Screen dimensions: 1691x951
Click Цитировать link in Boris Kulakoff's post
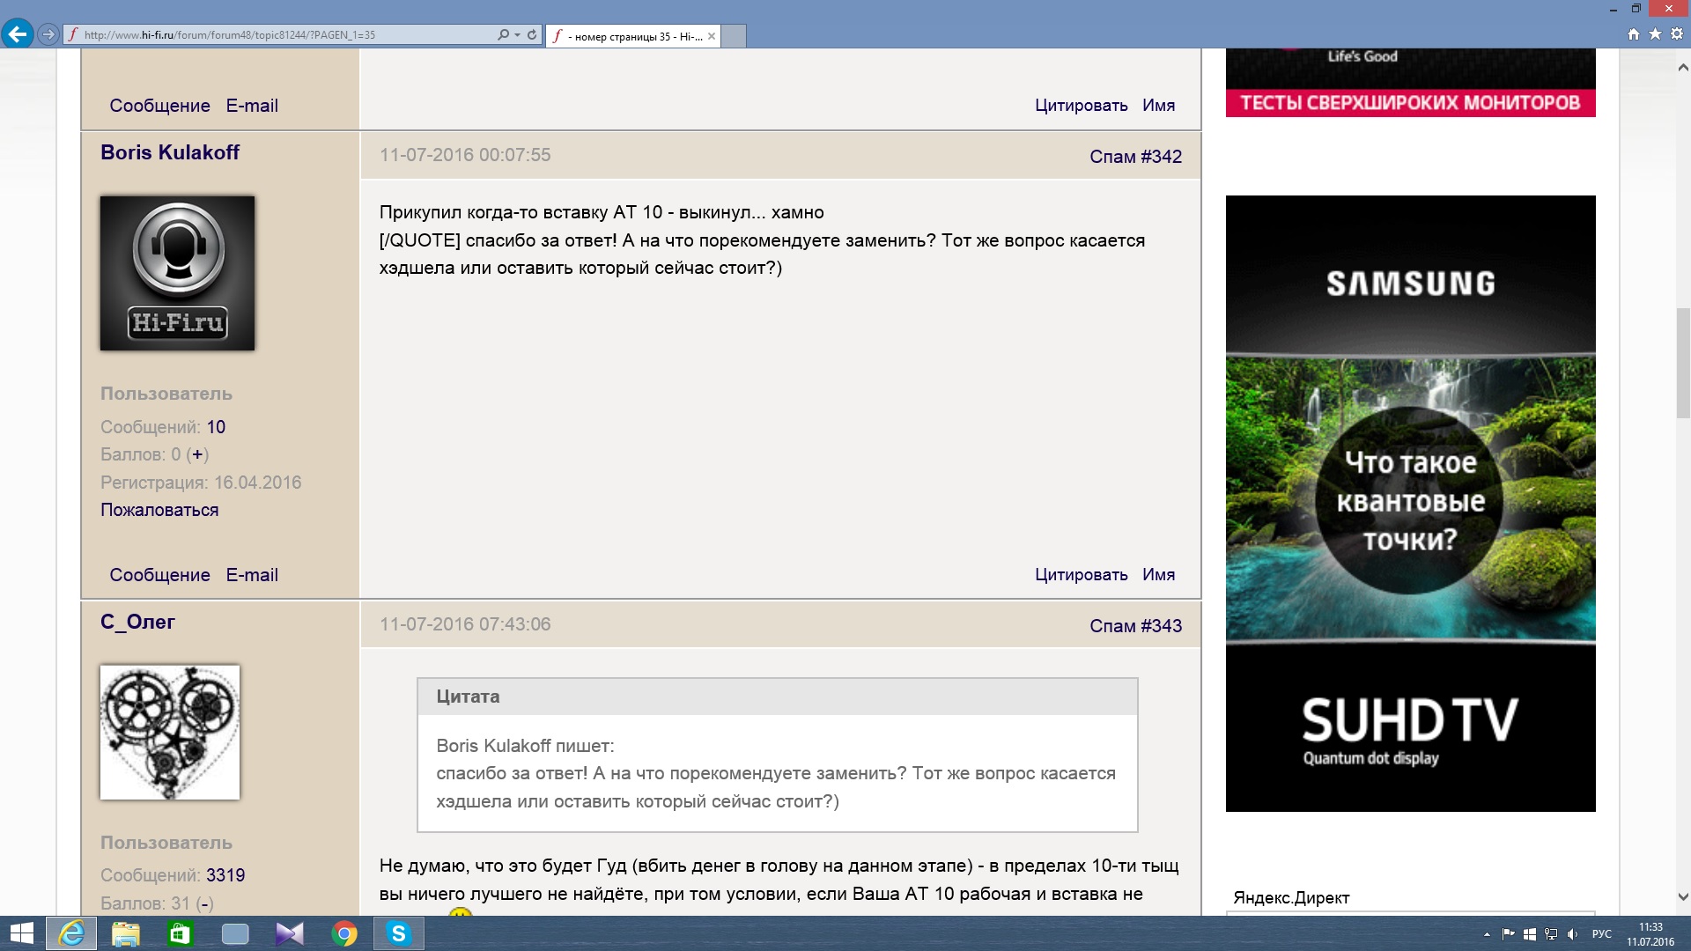1081,575
